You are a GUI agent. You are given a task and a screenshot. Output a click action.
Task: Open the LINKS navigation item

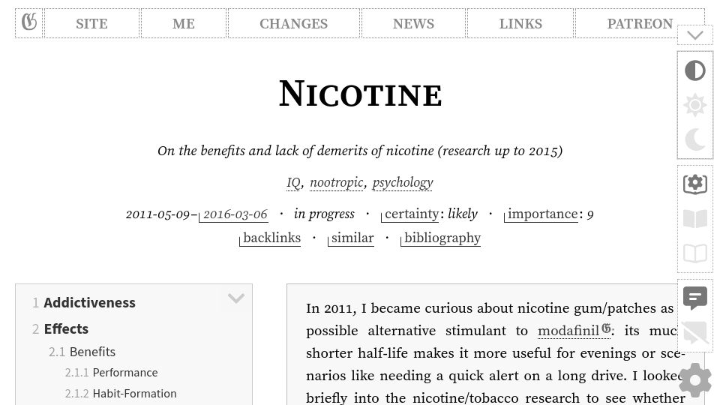coord(520,23)
